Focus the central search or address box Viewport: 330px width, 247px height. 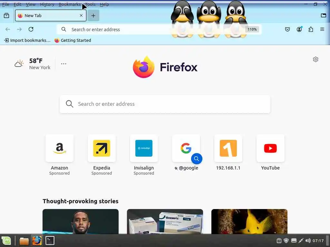165,104
